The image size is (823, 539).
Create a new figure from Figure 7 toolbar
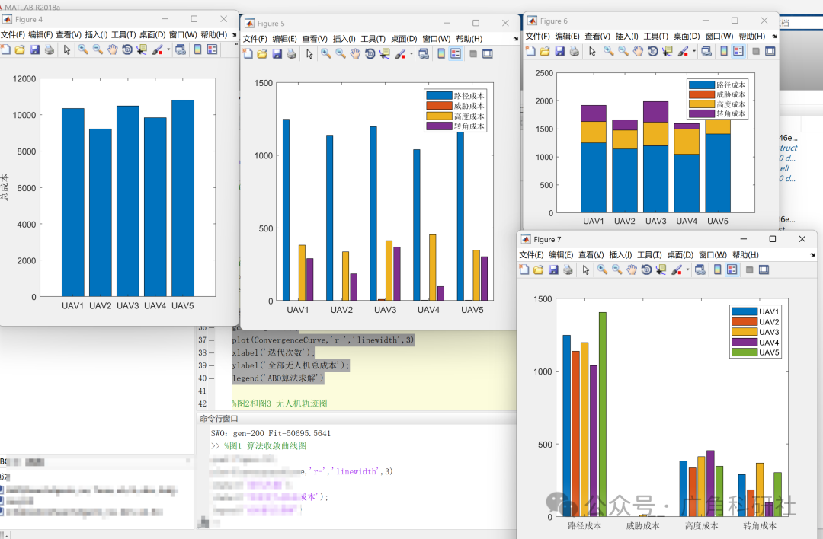click(524, 269)
